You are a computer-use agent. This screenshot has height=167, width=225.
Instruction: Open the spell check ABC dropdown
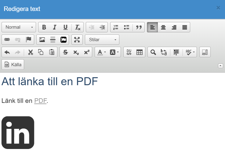tap(190, 52)
